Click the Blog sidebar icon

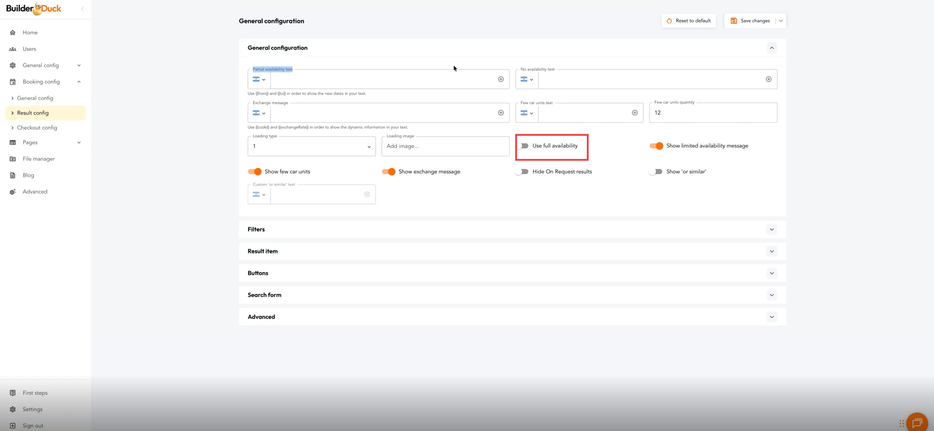point(13,176)
